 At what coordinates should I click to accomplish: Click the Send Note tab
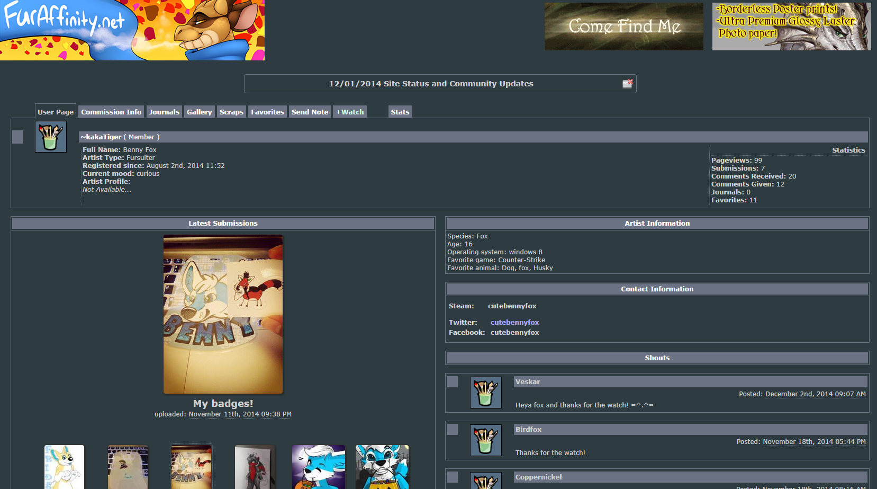point(310,112)
